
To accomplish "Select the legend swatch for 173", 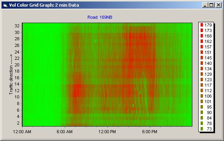I will click(x=202, y=30).
